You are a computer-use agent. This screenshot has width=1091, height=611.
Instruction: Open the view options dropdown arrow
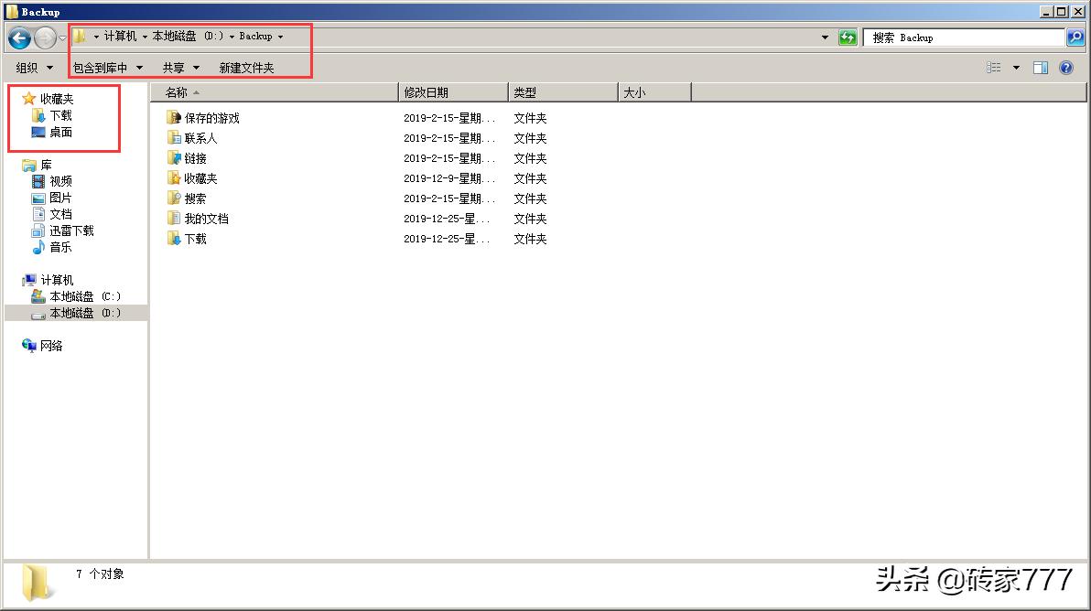coord(1016,68)
